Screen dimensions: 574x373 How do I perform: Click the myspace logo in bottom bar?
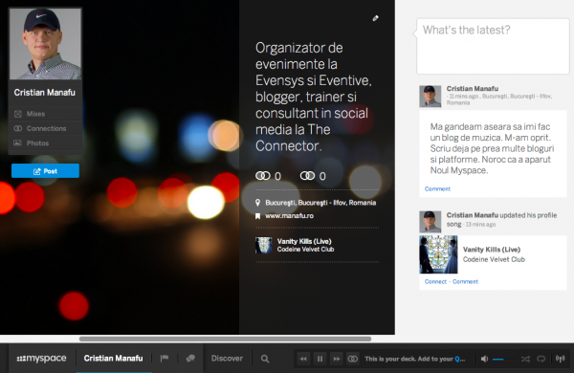coord(41,359)
